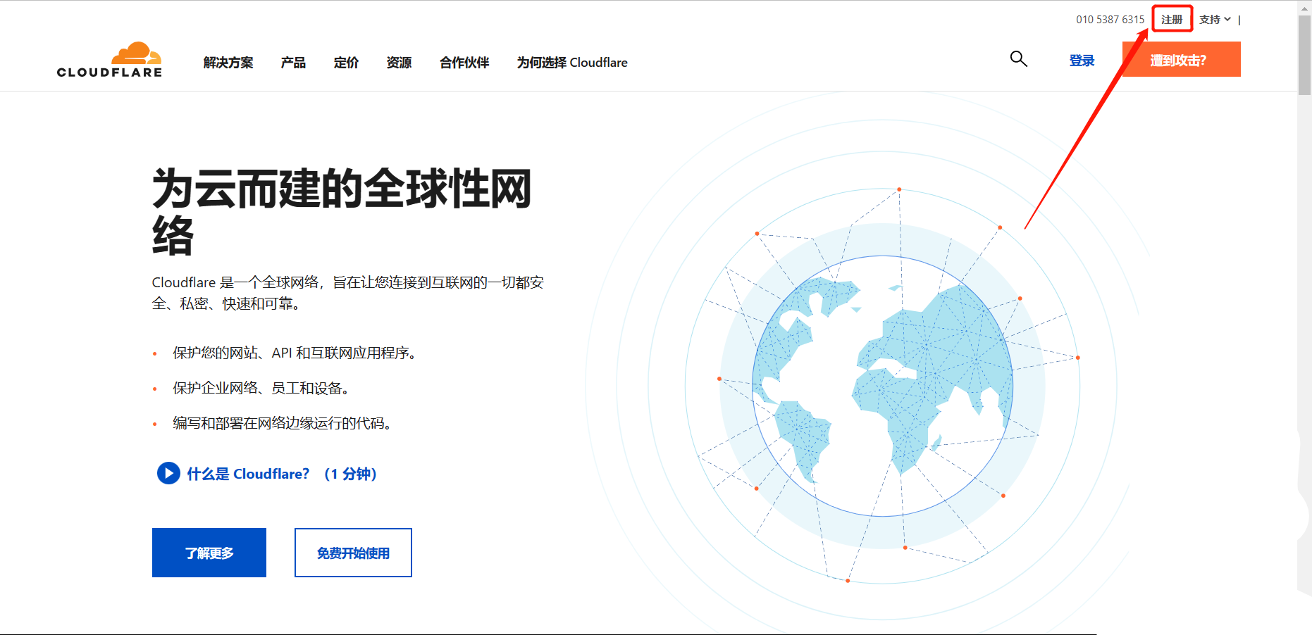Select 为何选择 Cloudflare in navigation
Screen dimensions: 1312x635
572,63
